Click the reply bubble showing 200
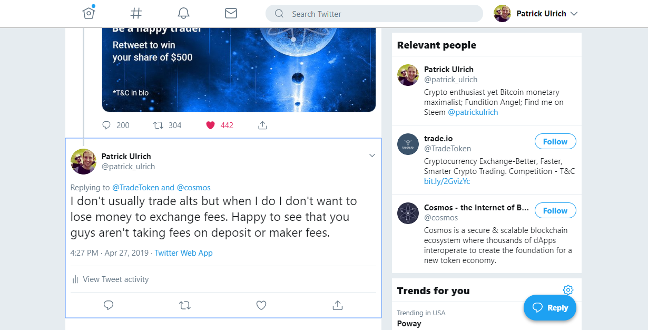This screenshot has width=648, height=330. pos(115,125)
